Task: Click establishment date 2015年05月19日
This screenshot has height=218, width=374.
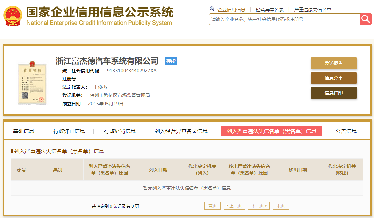Action: click(106, 104)
